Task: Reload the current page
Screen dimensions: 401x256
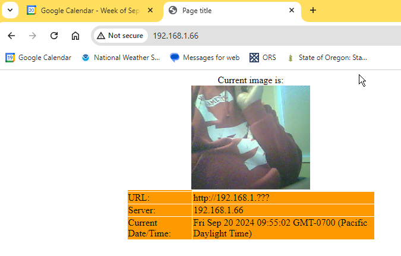Action: coord(54,36)
